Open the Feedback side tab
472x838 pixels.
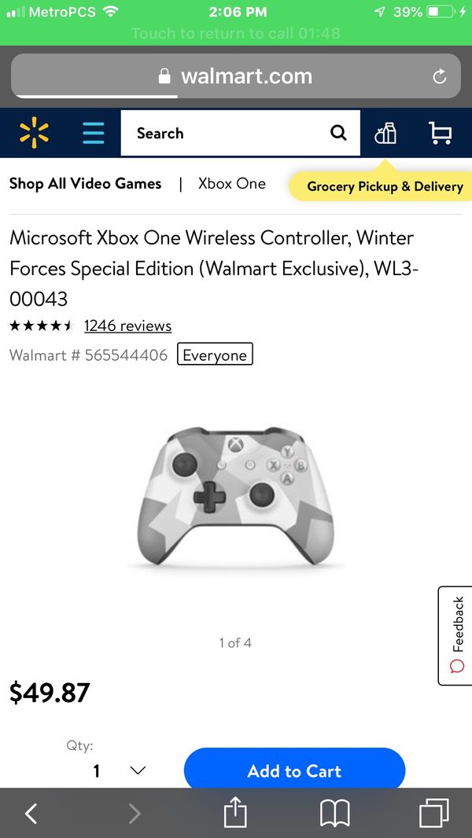(455, 635)
